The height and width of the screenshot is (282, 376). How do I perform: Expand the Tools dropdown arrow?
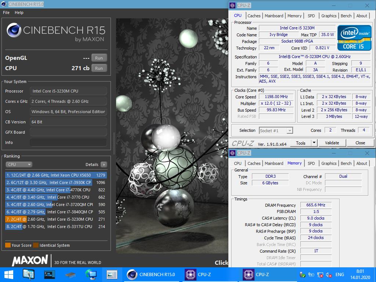[314, 143]
